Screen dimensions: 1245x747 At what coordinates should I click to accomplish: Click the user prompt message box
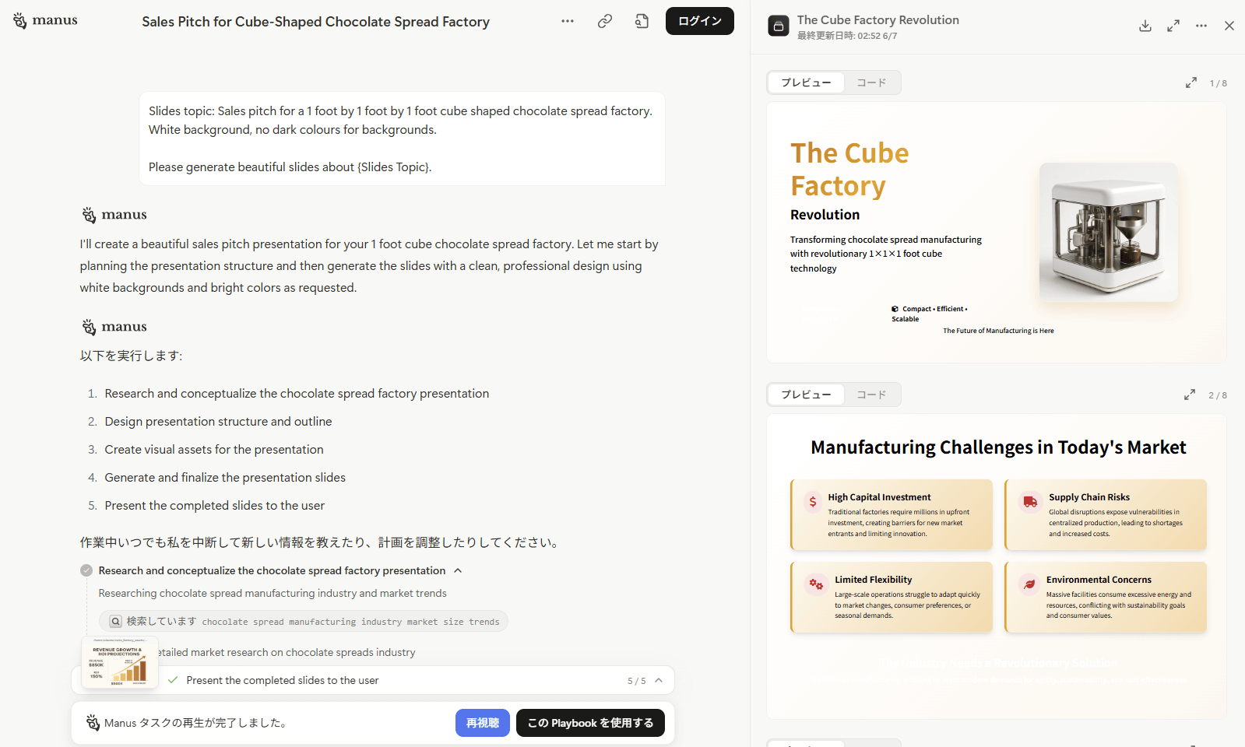402,139
